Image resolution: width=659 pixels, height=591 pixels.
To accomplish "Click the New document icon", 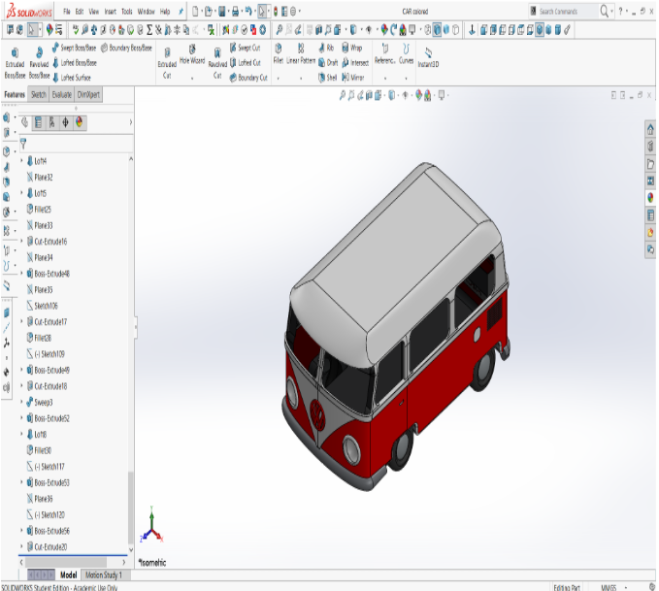I will (195, 12).
